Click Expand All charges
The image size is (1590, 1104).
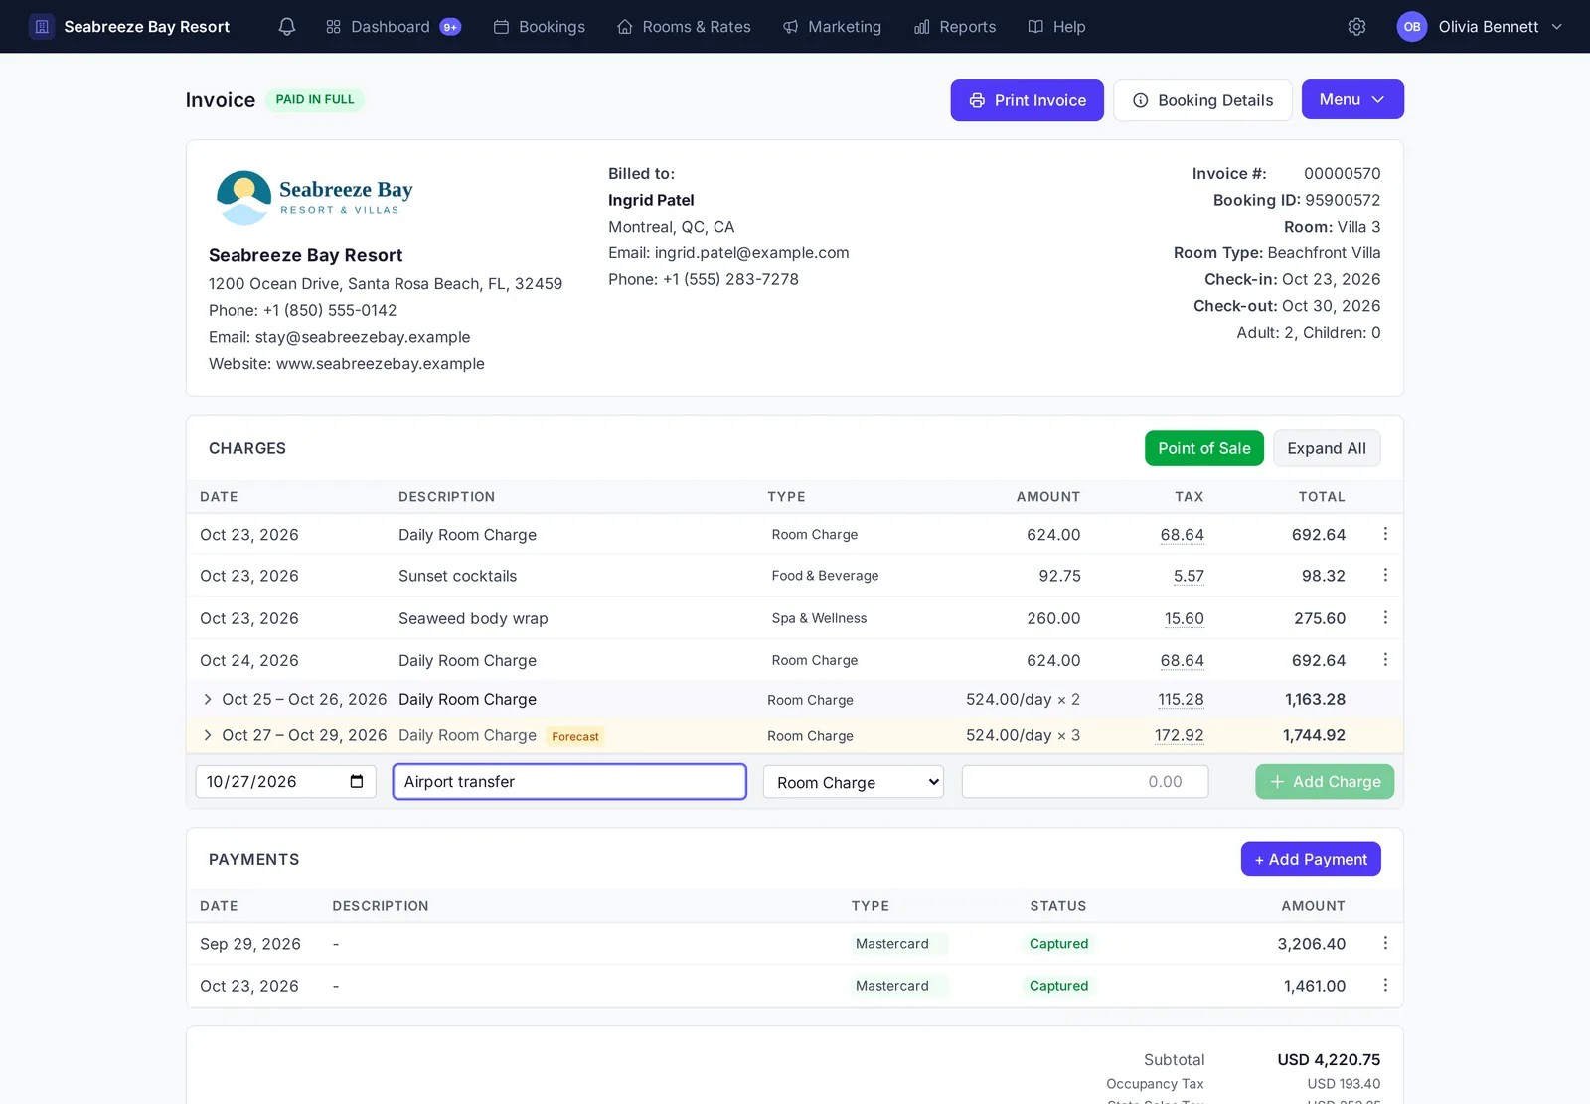(x=1327, y=448)
